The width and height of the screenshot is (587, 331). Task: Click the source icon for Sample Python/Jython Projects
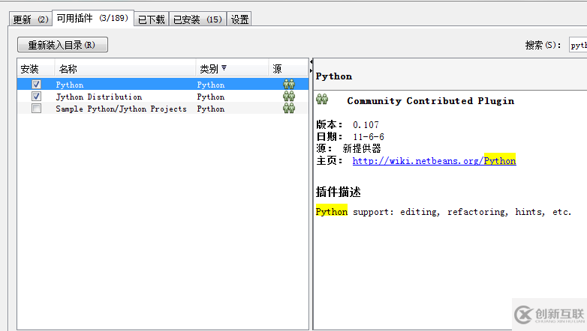pyautogui.click(x=289, y=109)
